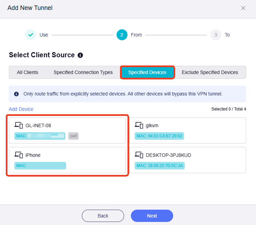Click the device icon for glkvm

point(139,125)
